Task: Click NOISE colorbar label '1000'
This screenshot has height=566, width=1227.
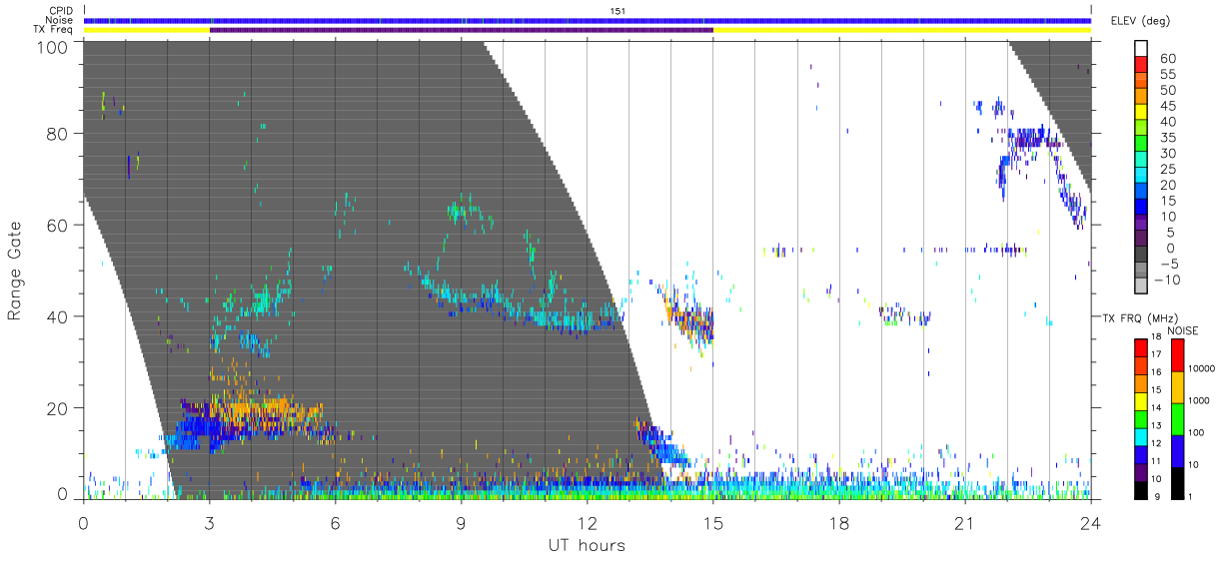Action: 1199,400
